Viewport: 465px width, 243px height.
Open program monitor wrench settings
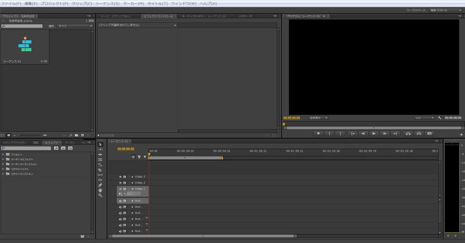pos(440,118)
